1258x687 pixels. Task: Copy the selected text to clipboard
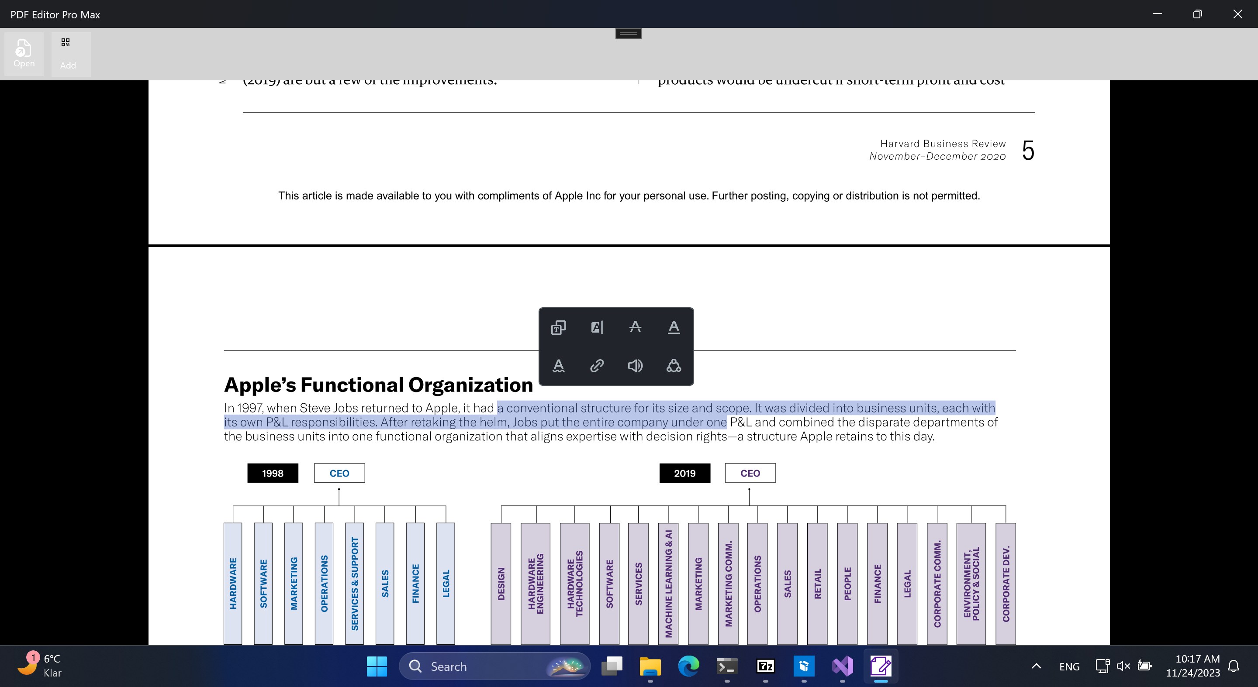[x=558, y=327]
